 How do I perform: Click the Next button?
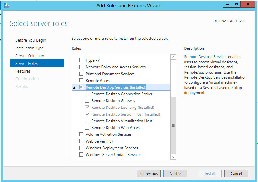[x=175, y=173]
